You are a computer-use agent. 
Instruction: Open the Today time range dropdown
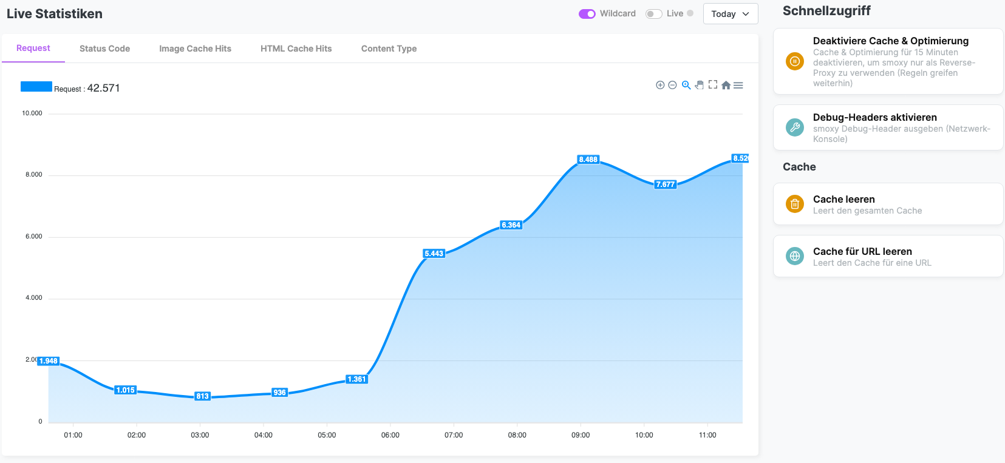731,14
